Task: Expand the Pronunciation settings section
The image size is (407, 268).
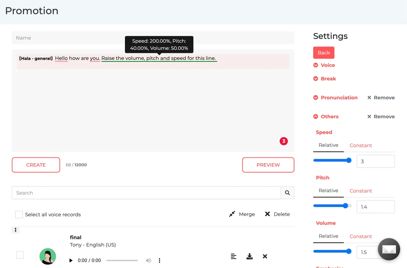Action: [335, 98]
